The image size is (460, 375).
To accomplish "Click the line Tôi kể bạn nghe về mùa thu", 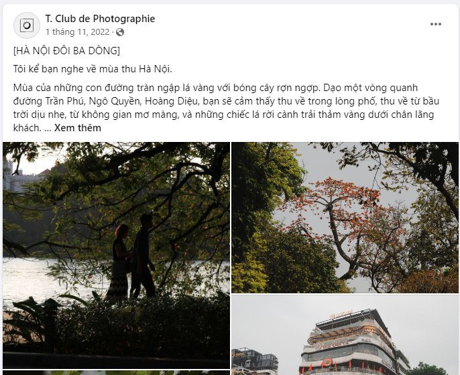I will point(93,69).
